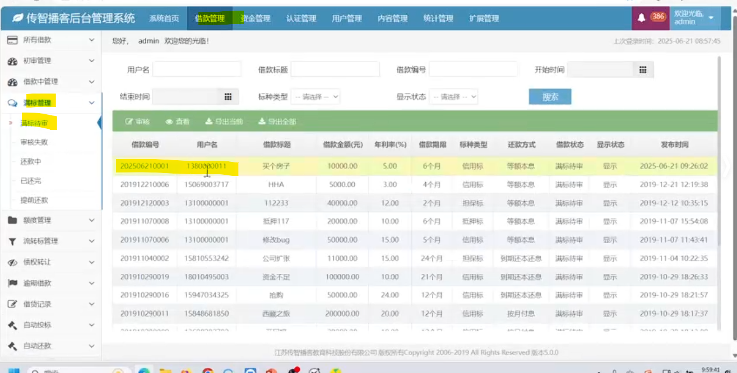
Task: Click the leaf logo of 传智播客后台管理系统
Action: 18,18
